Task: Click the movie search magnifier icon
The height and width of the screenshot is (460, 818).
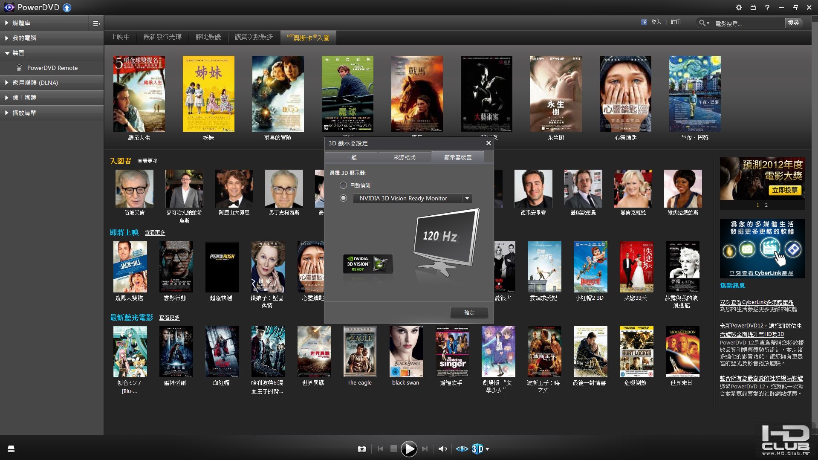Action: tap(702, 23)
